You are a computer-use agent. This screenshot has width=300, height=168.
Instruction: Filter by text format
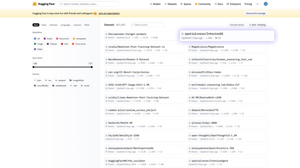tap(74, 86)
